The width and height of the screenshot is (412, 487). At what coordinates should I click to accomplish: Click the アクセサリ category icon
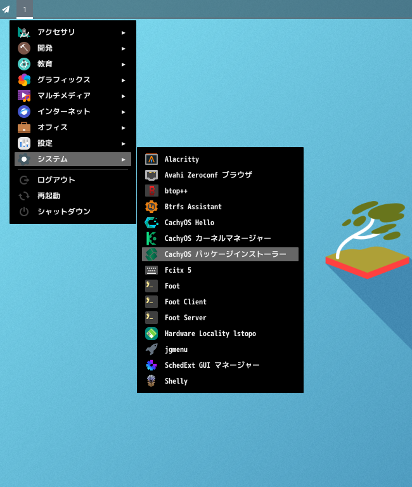click(24, 32)
